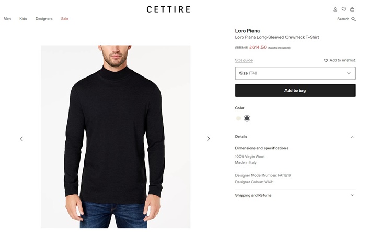Select the cream color swatch
The image size is (366, 232).
pos(238,118)
